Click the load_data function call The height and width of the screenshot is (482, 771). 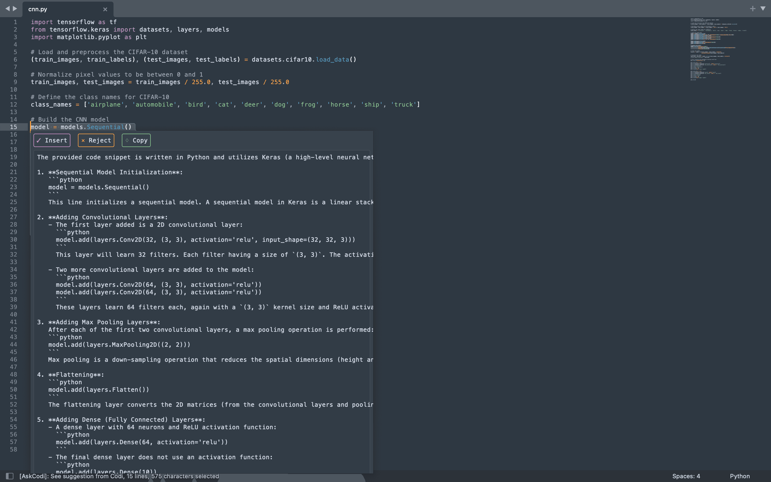[332, 60]
